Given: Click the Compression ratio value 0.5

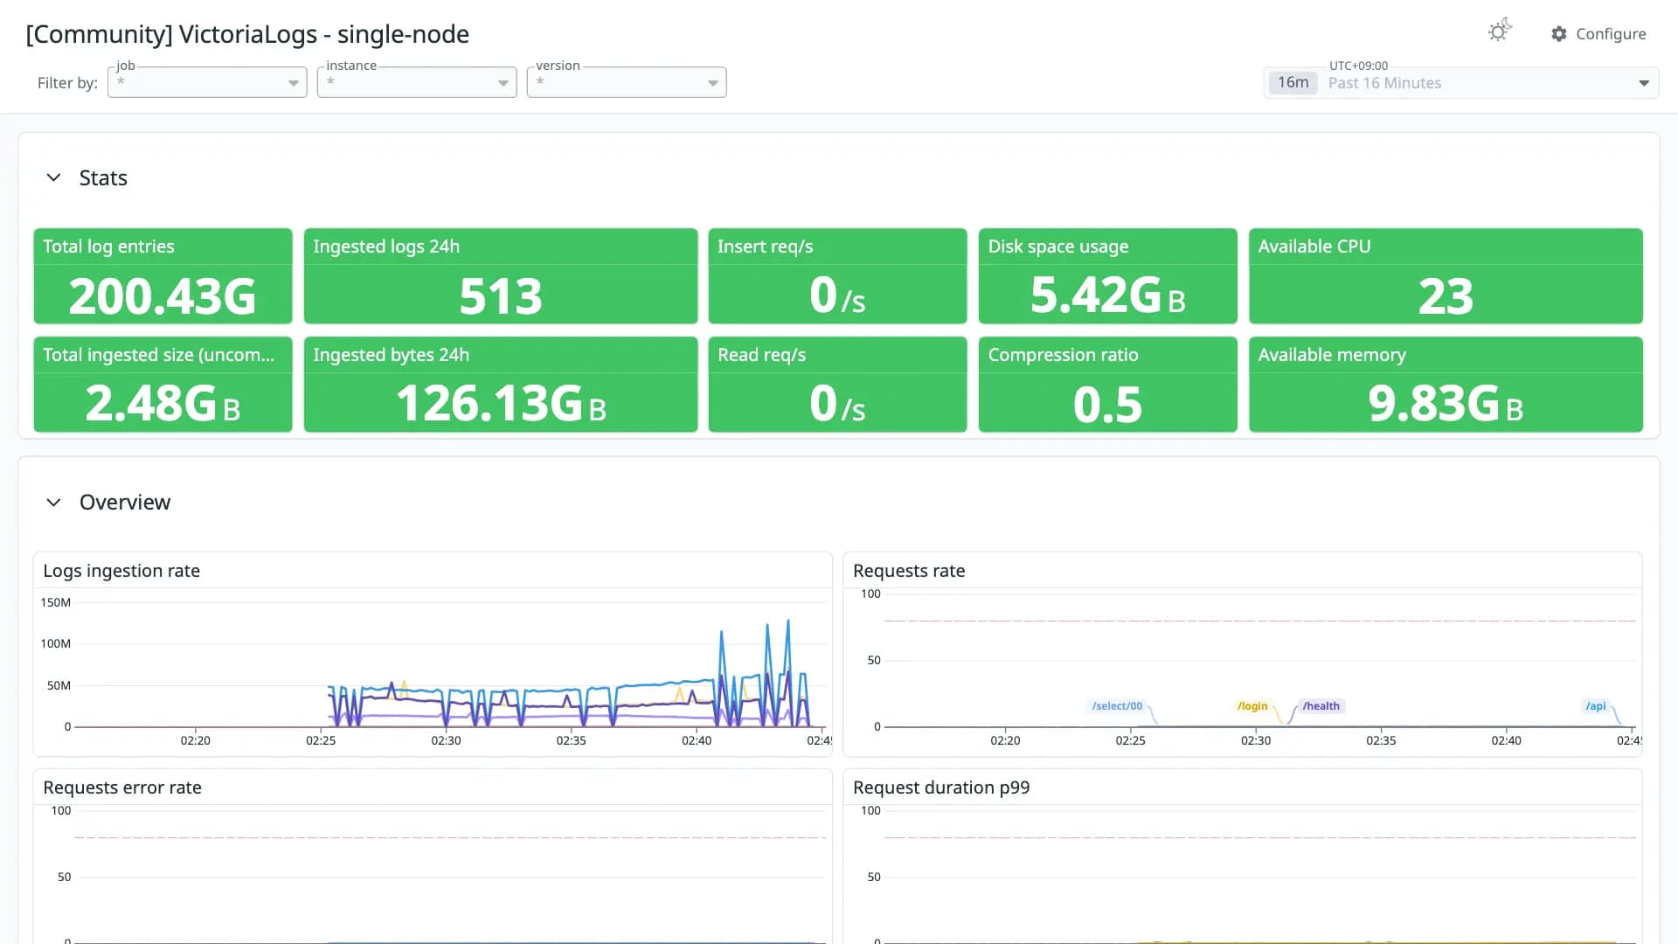Looking at the screenshot, I should pos(1107,405).
